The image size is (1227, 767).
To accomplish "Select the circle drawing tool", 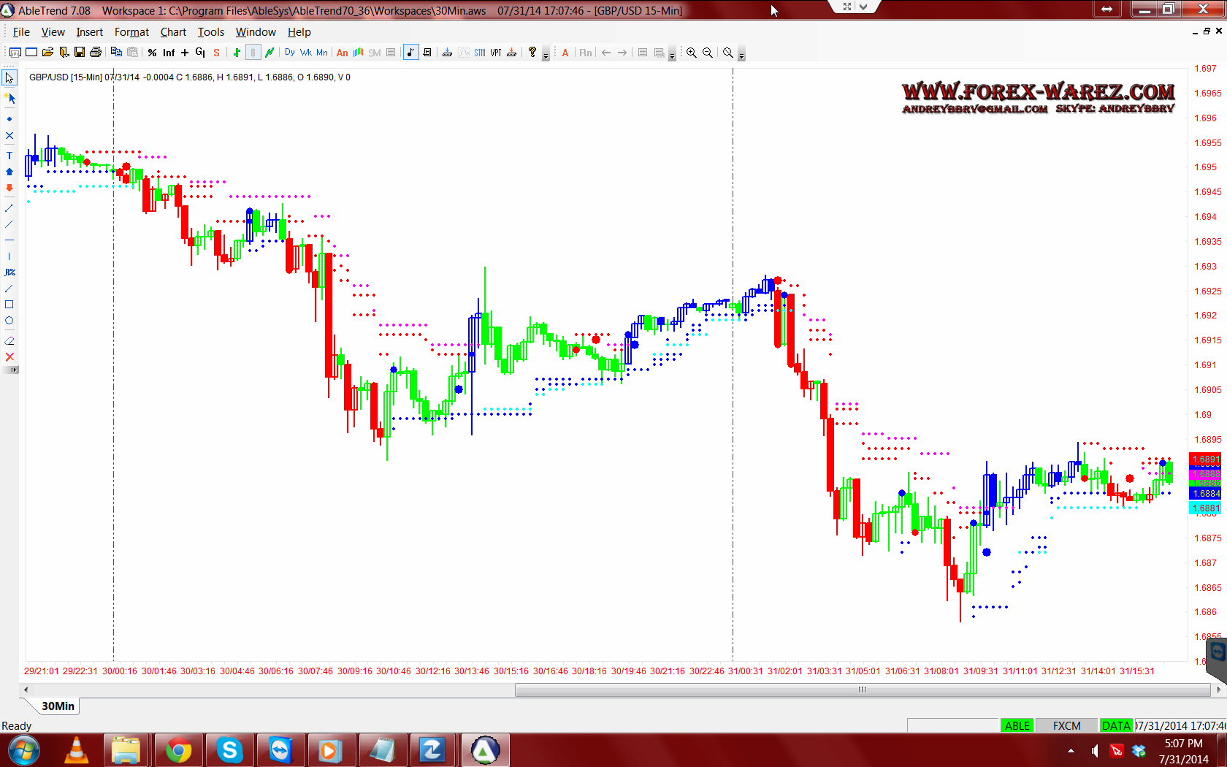I will coord(9,321).
